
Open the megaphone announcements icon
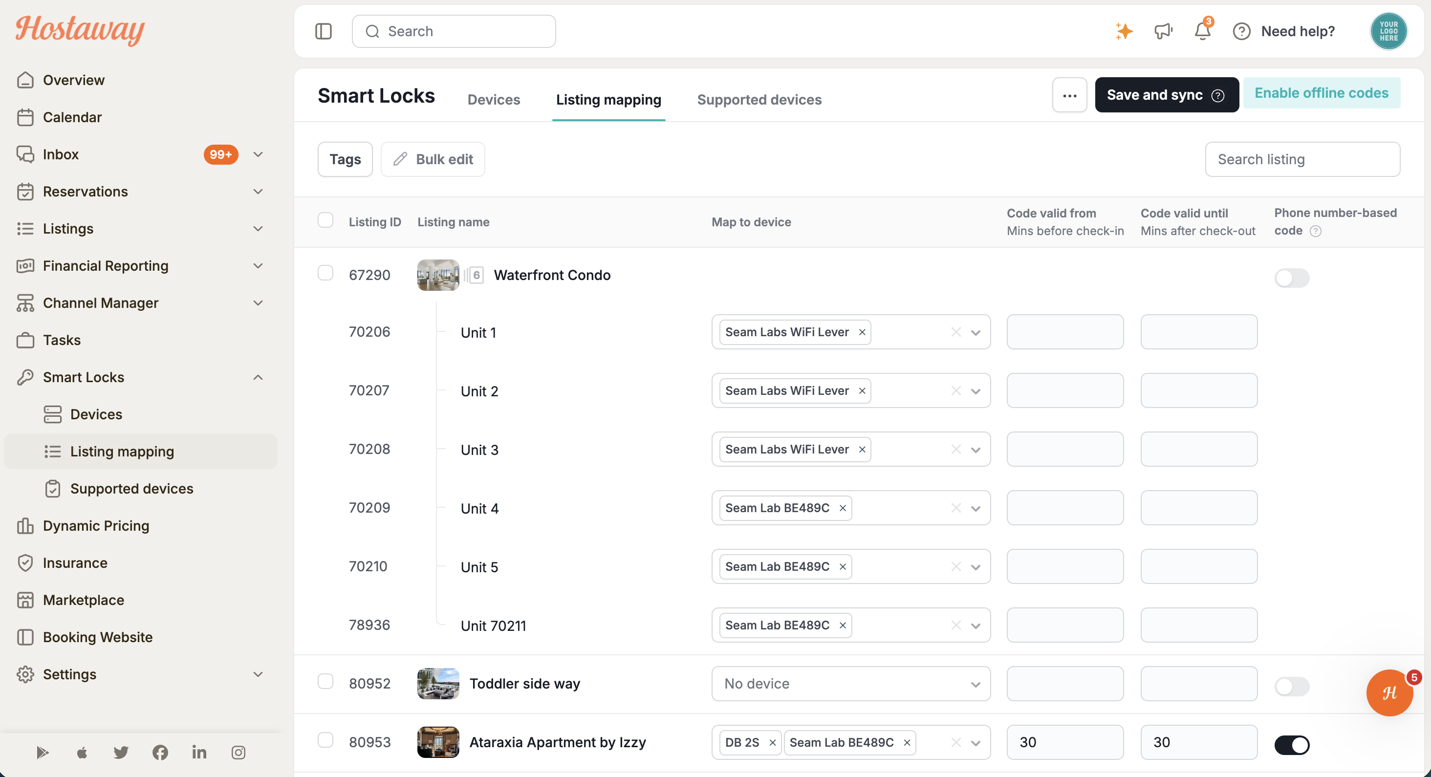[x=1163, y=31]
